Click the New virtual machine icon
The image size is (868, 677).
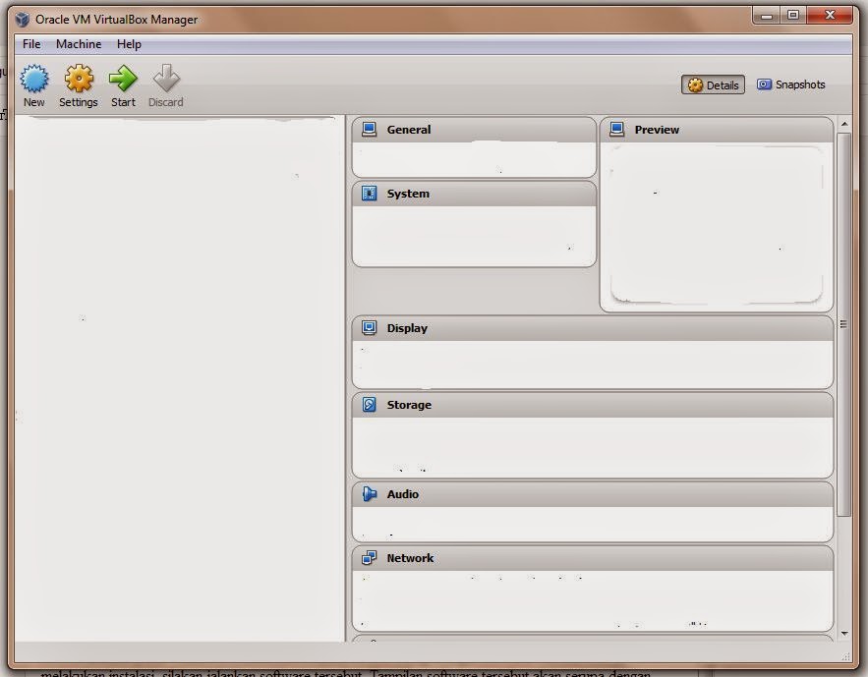coord(34,78)
